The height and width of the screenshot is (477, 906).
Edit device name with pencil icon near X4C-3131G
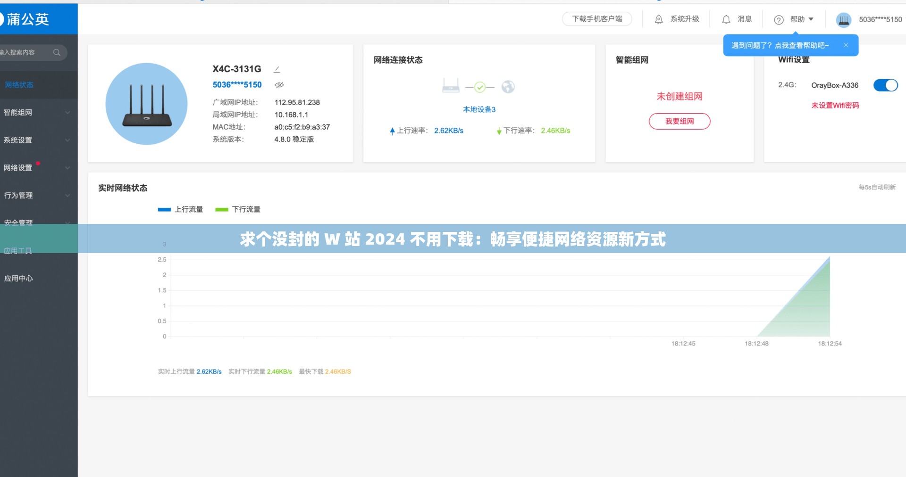(277, 69)
